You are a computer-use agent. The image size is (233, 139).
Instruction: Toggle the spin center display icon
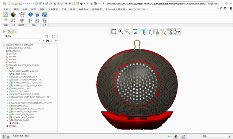click(177, 32)
